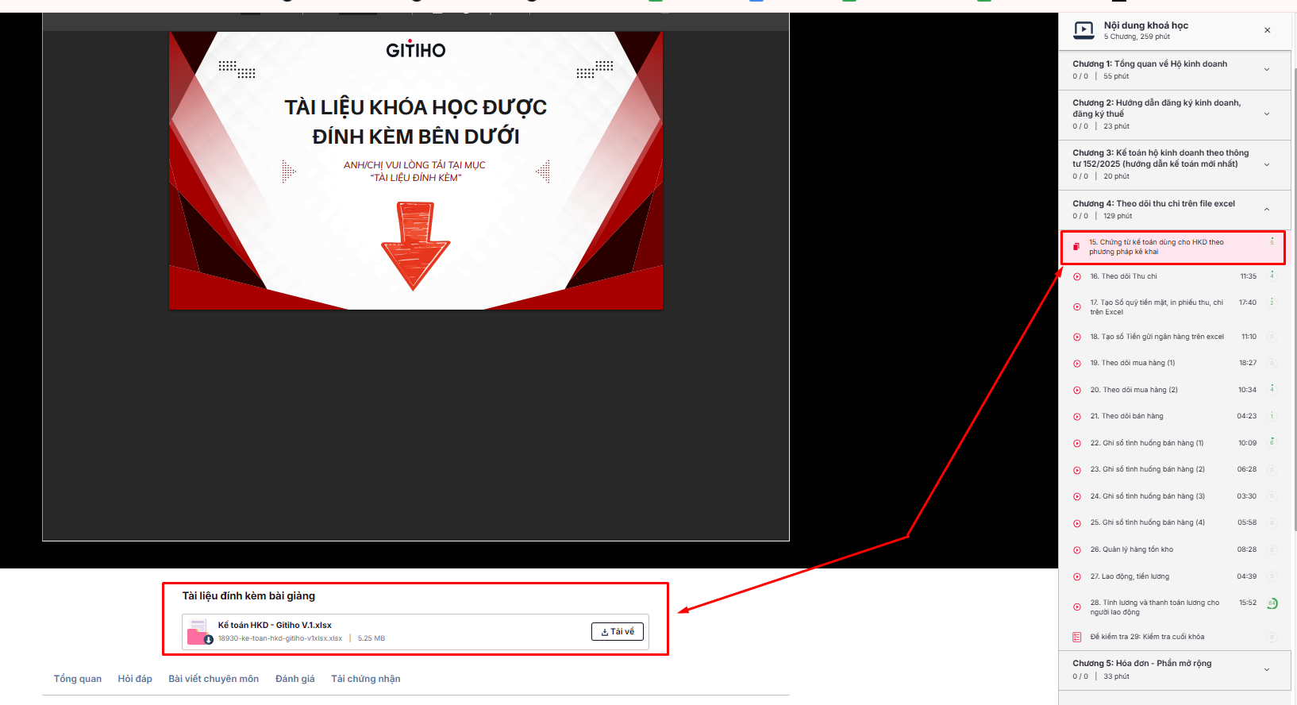1297x705 pixels.
Task: Click progress circle for Theo dõi mua hàng (2)
Action: coord(1272,389)
